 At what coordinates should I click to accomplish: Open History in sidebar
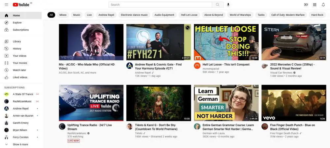pyautogui.click(x=21, y=48)
